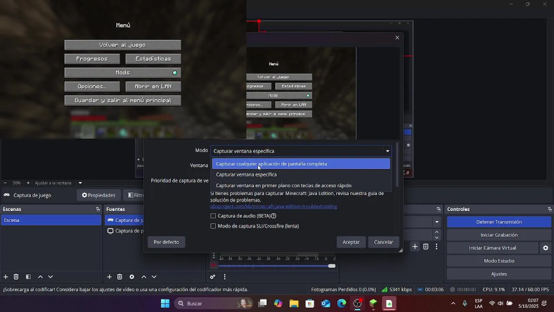This screenshot has width=554, height=312.
Task: Open help for Captura de audio (BETA)
Action: (x=274, y=216)
